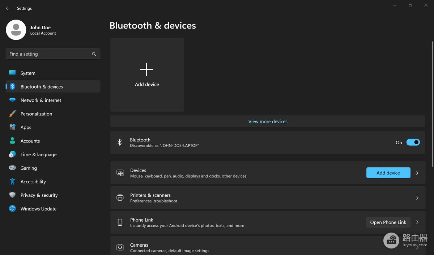Screen dimensions: 434x255
Task: Click the Phone Link row title
Action: point(142,220)
